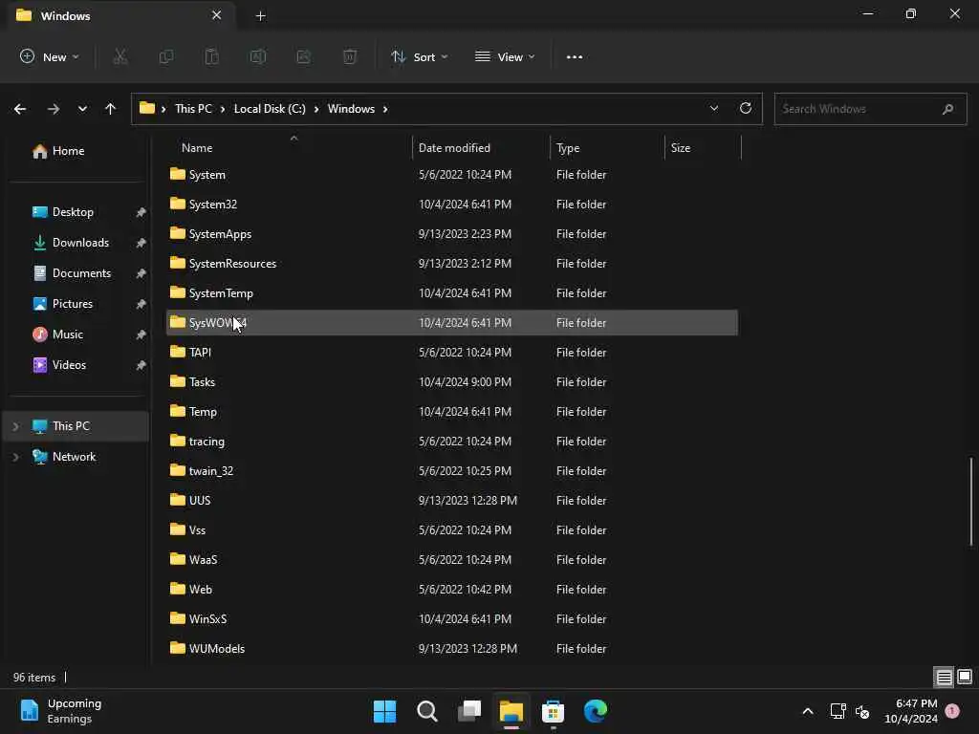
Task: Click chevron after This PC breadcrumb
Action: tap(223, 109)
